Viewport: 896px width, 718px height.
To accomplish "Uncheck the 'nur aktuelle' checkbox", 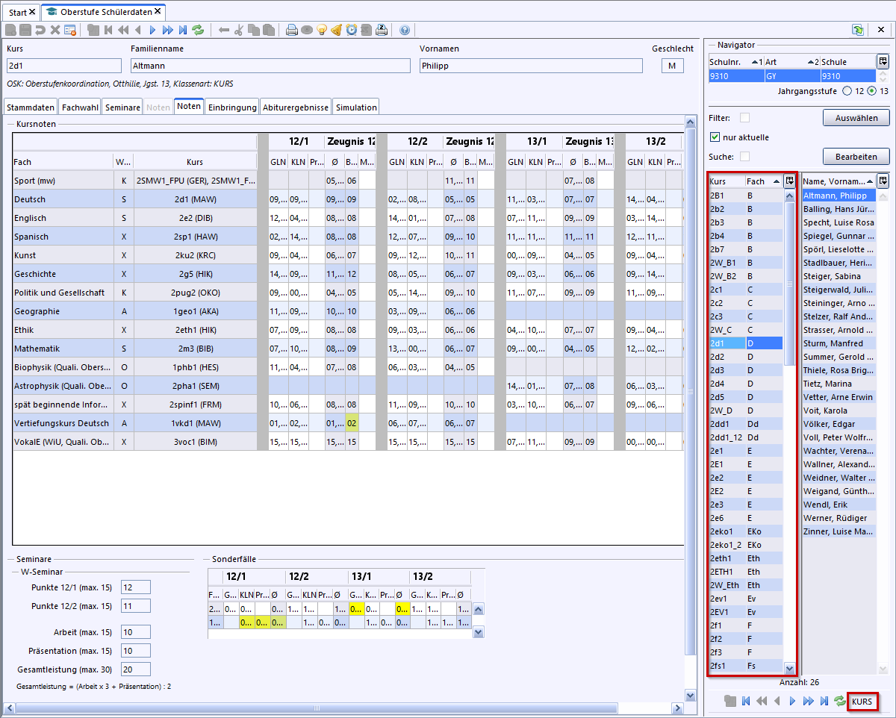I will tap(715, 137).
